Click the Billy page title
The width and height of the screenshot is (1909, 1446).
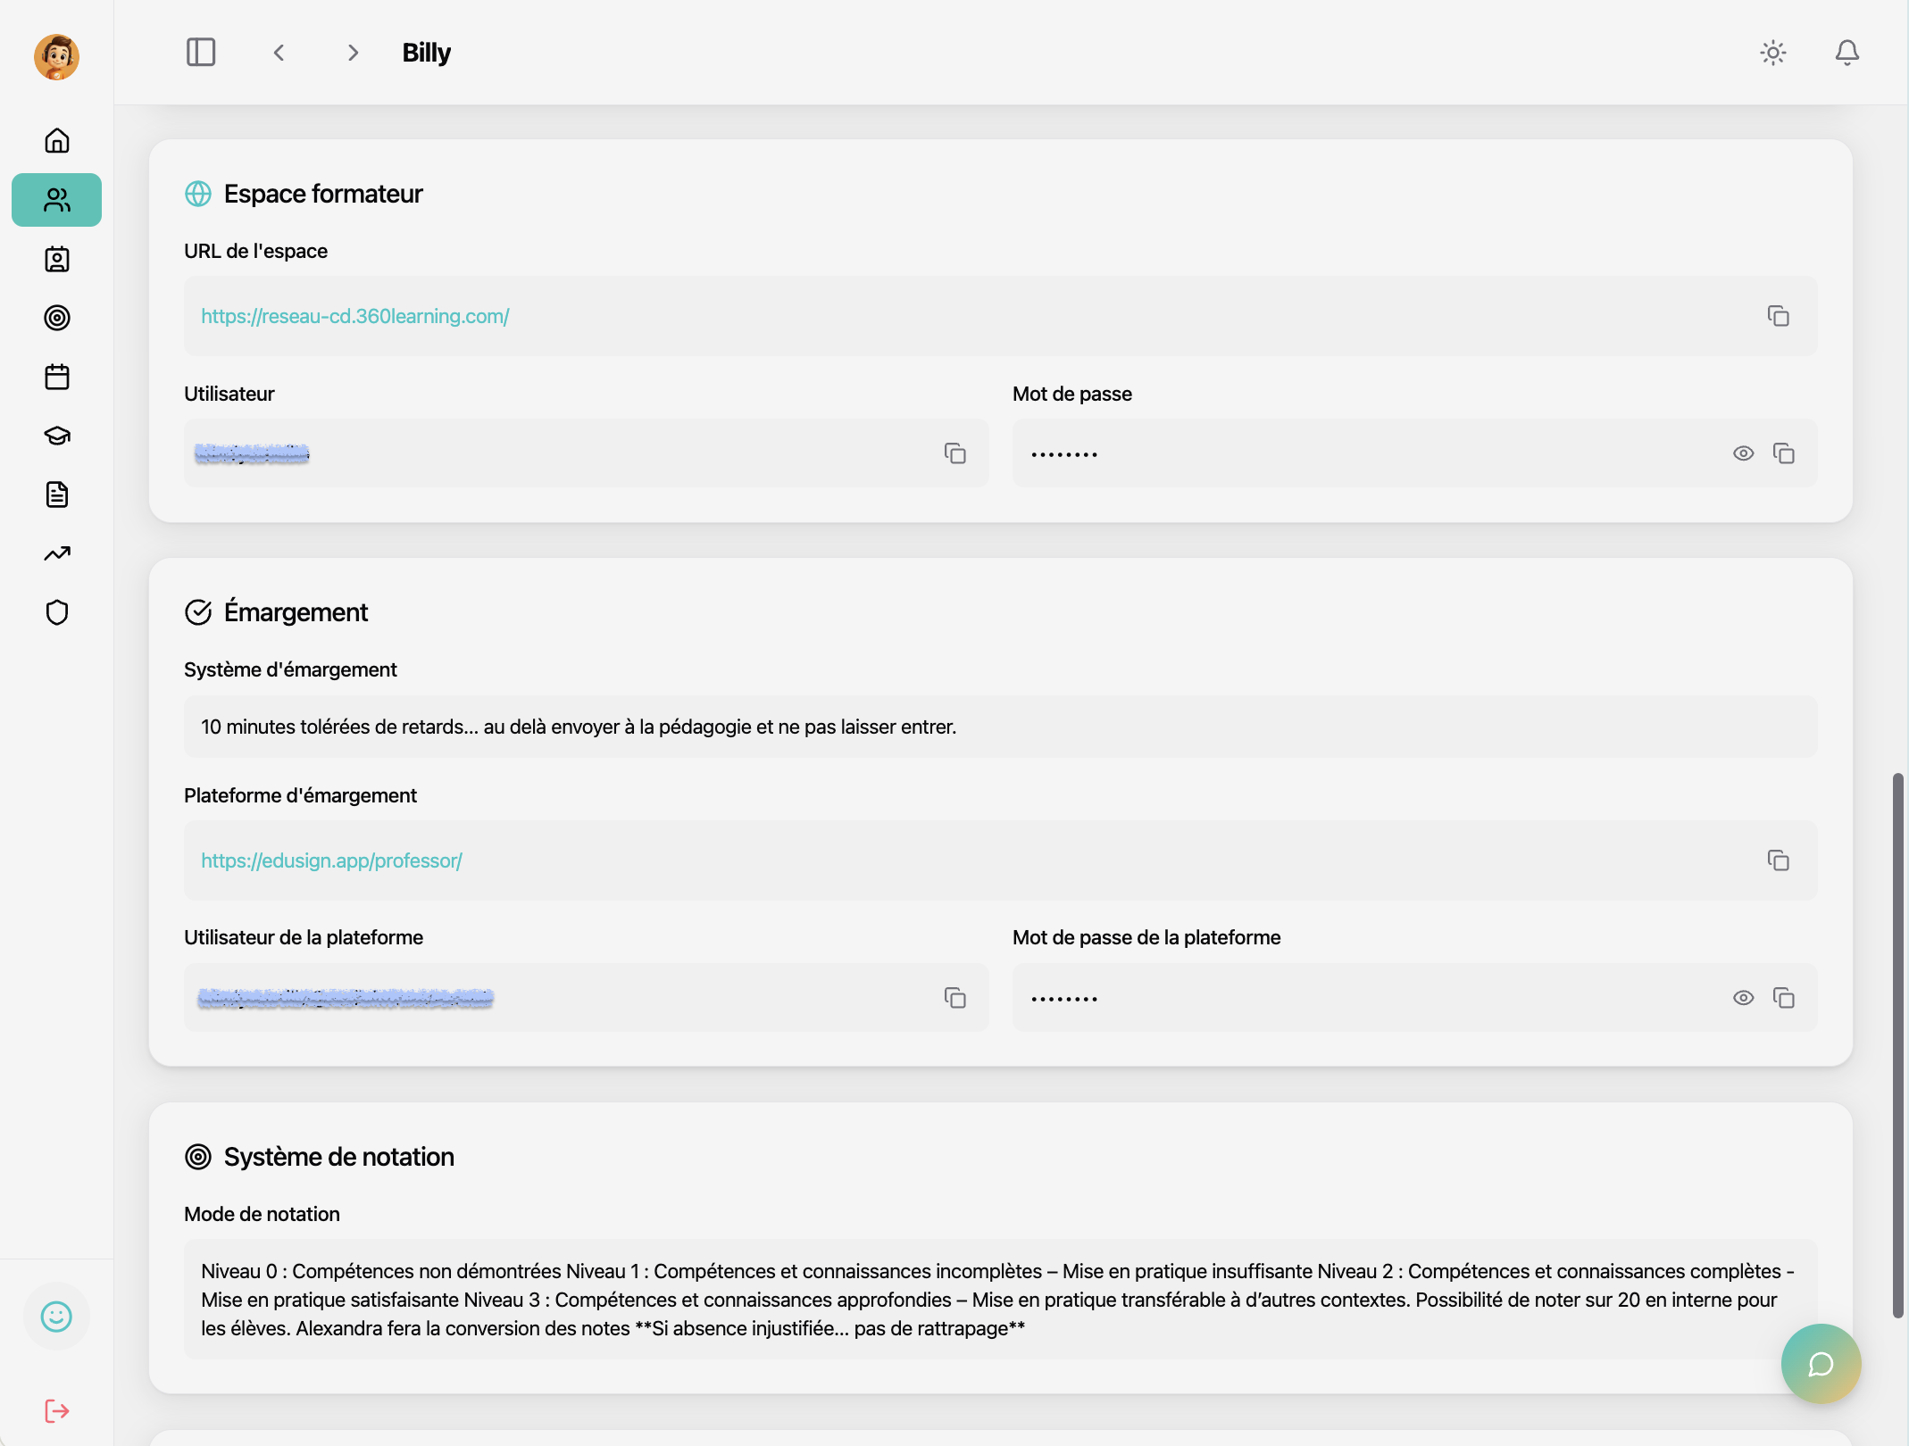[426, 53]
